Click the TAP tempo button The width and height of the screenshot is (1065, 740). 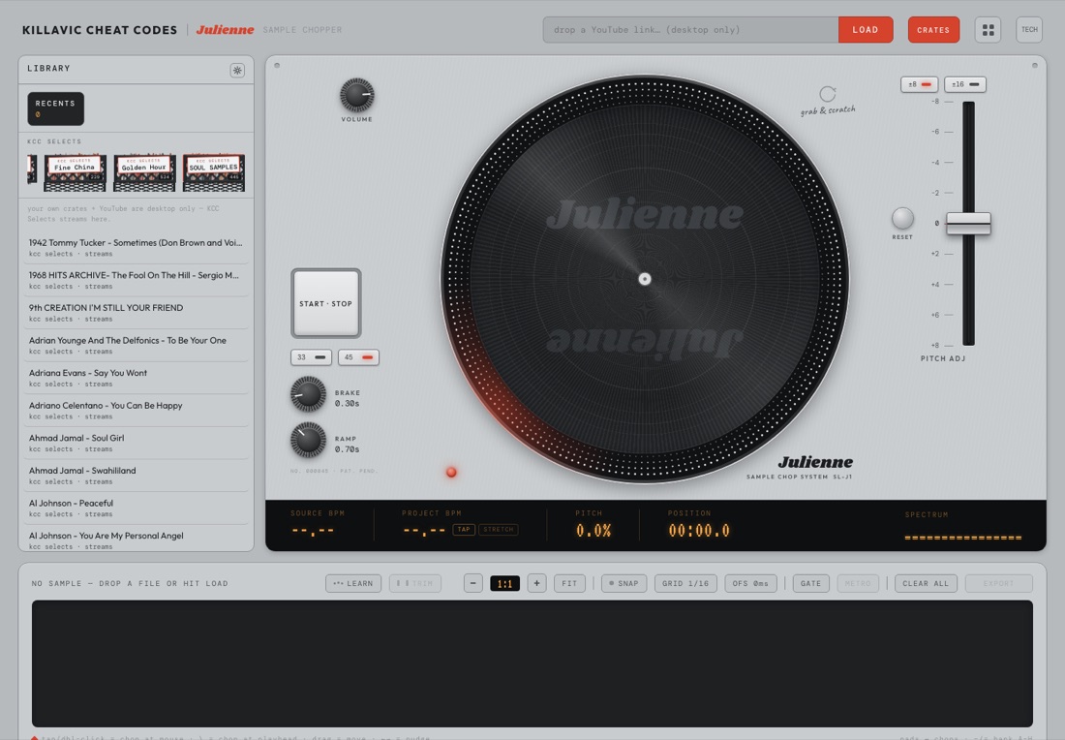click(464, 530)
